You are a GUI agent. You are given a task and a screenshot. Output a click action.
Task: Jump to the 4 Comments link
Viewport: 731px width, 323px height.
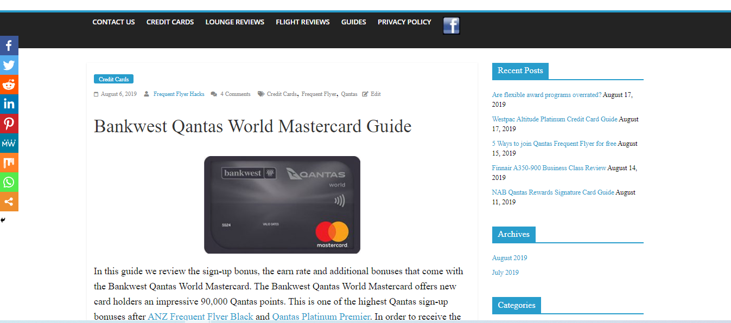click(x=236, y=94)
